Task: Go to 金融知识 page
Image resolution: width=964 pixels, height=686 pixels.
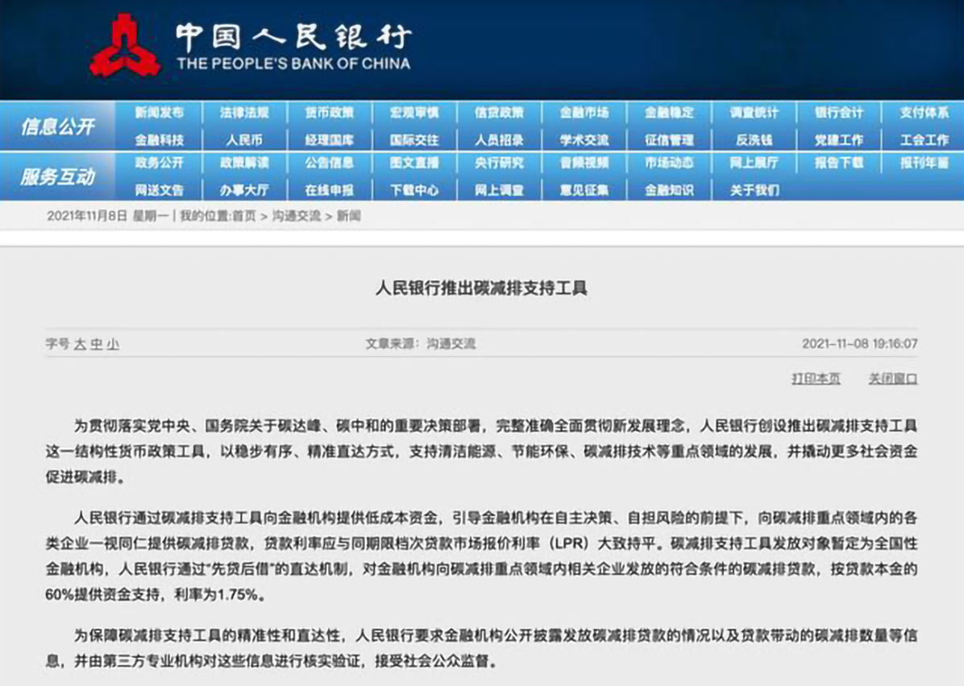Action: pos(669,190)
